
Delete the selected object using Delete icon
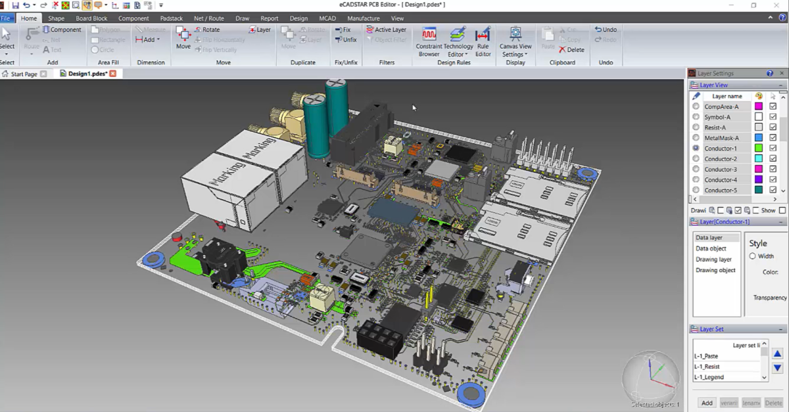pos(570,49)
